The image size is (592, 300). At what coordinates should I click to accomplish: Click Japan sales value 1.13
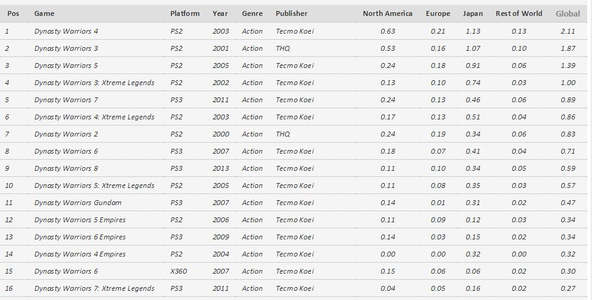pyautogui.click(x=472, y=31)
